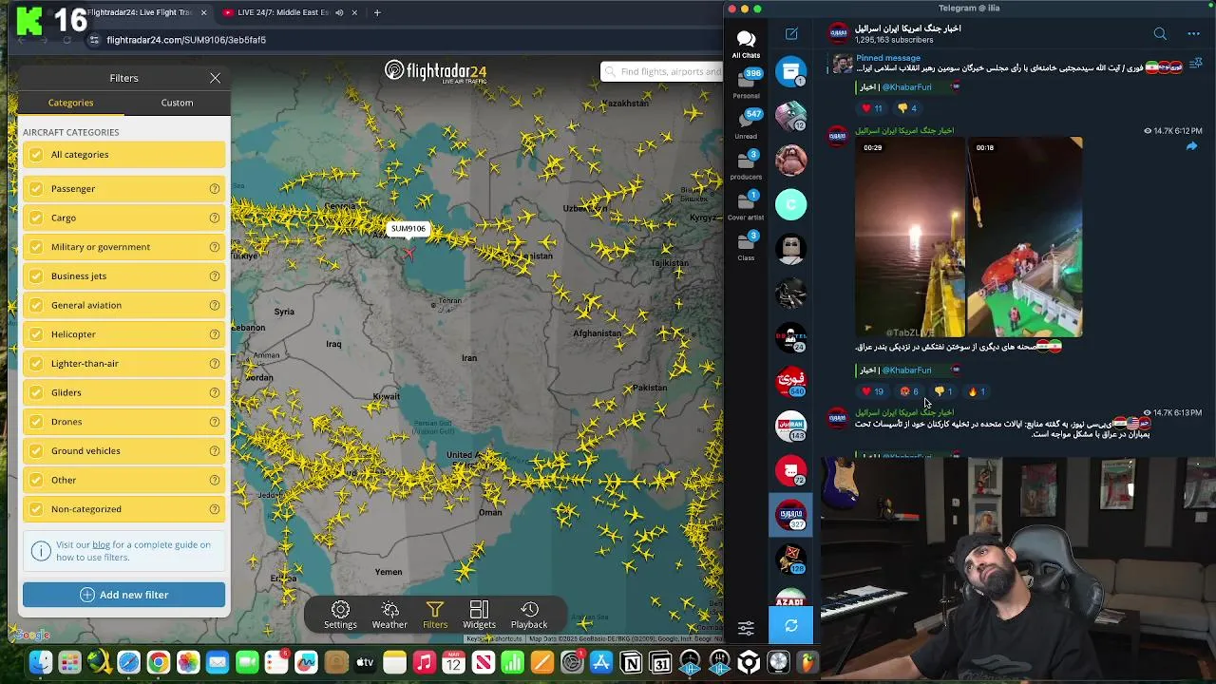1216x684 pixels.
Task: Forward the ship video post
Action: (x=1191, y=146)
